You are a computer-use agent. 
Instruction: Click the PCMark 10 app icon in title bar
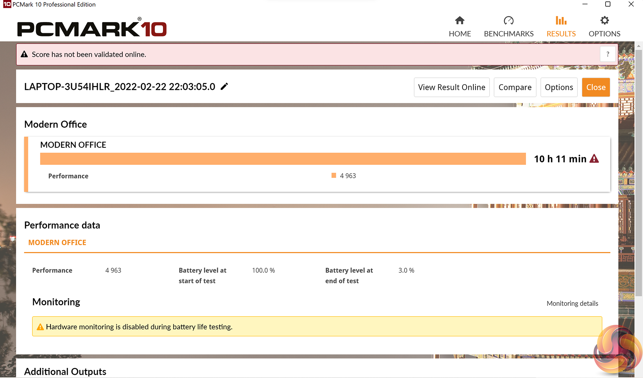7,4
